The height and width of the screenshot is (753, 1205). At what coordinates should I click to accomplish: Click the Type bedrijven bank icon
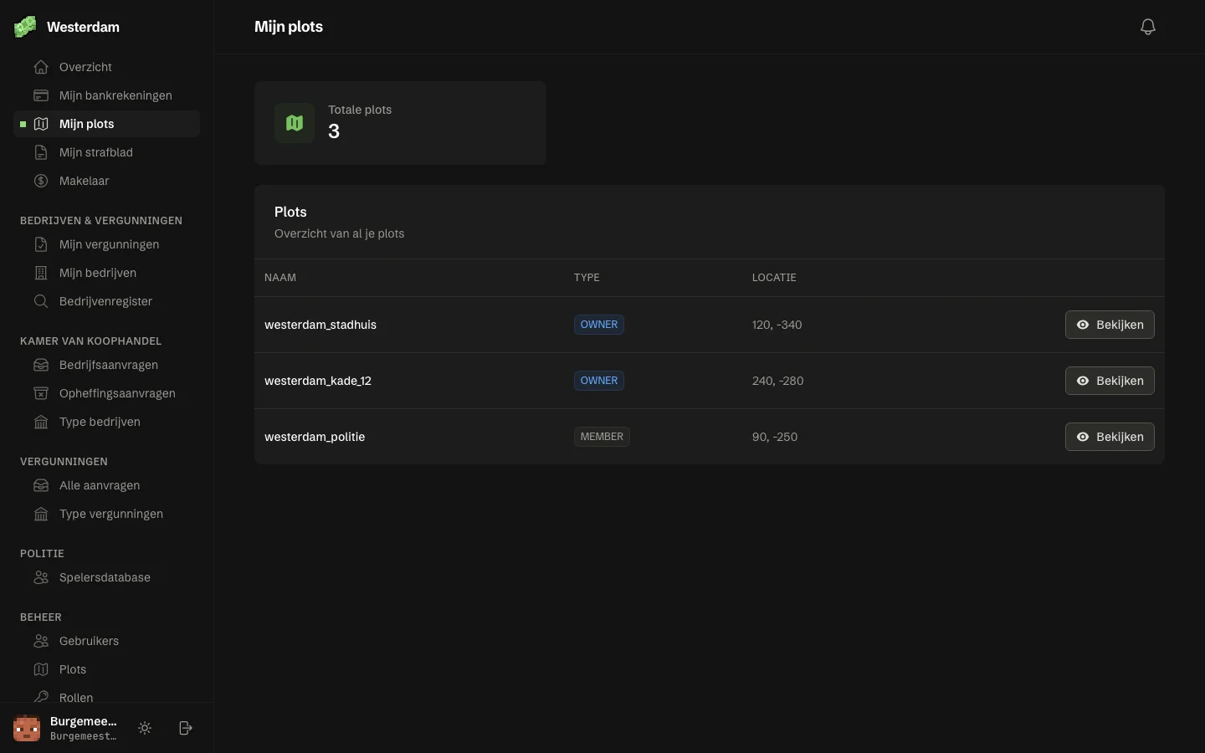click(41, 422)
